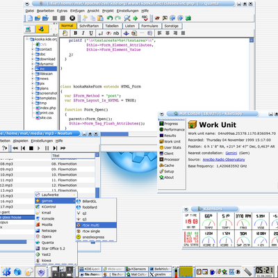Skip to next track in Noatun
The image size is (278, 278).
(55, 148)
